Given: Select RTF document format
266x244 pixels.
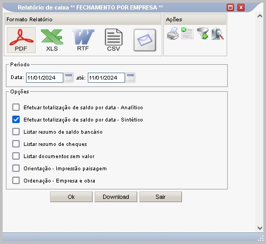Looking at the screenshot, I should tap(83, 40).
